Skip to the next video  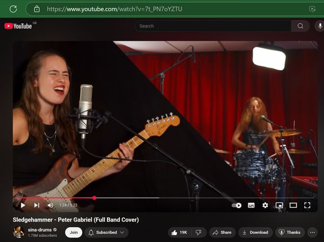tap(37, 205)
